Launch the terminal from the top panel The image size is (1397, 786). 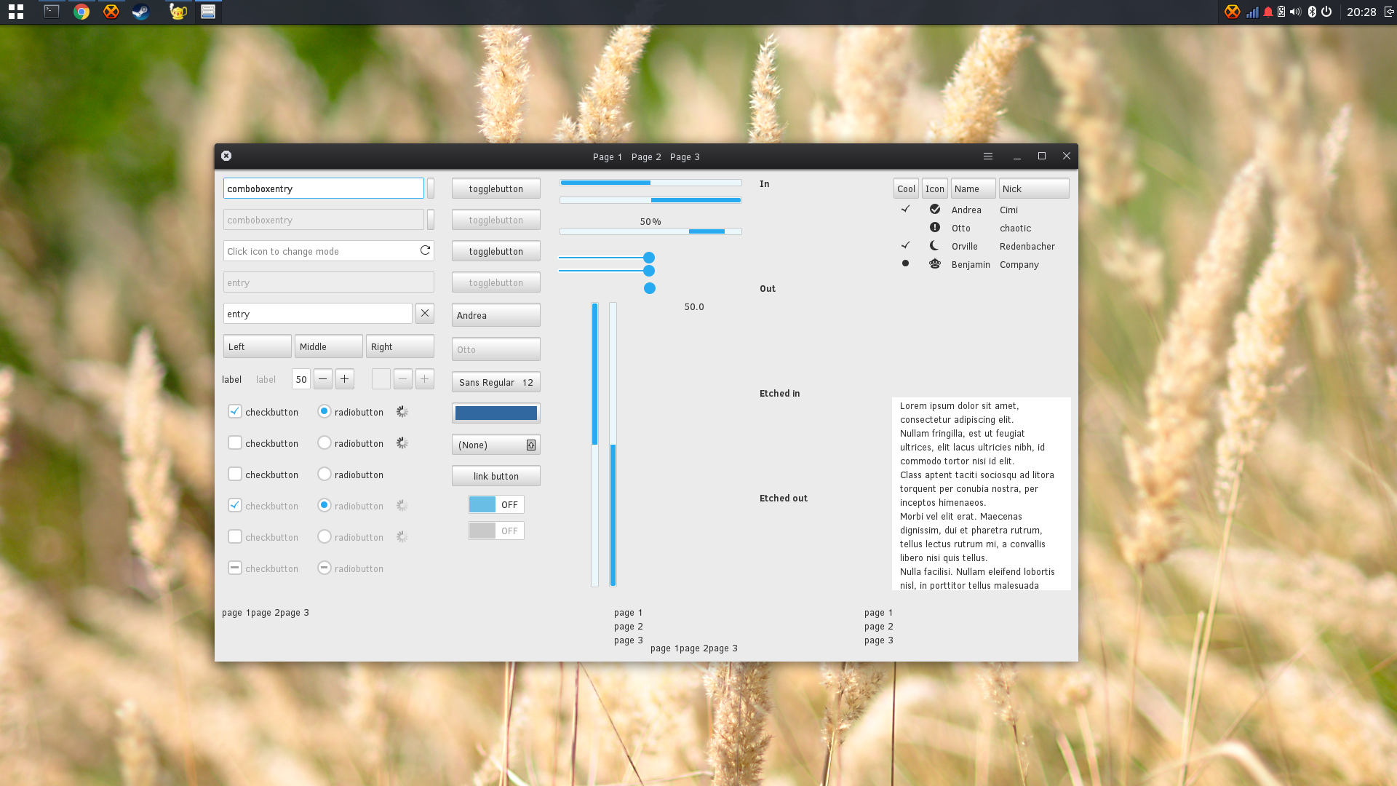[51, 12]
